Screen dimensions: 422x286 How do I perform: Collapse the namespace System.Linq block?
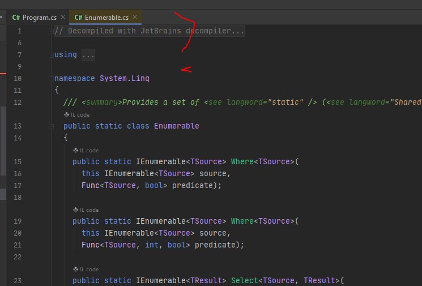tap(51, 79)
